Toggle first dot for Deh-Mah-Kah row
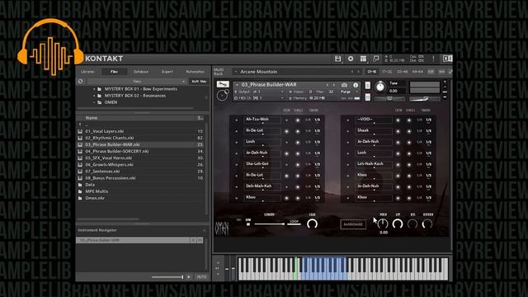 point(286,187)
